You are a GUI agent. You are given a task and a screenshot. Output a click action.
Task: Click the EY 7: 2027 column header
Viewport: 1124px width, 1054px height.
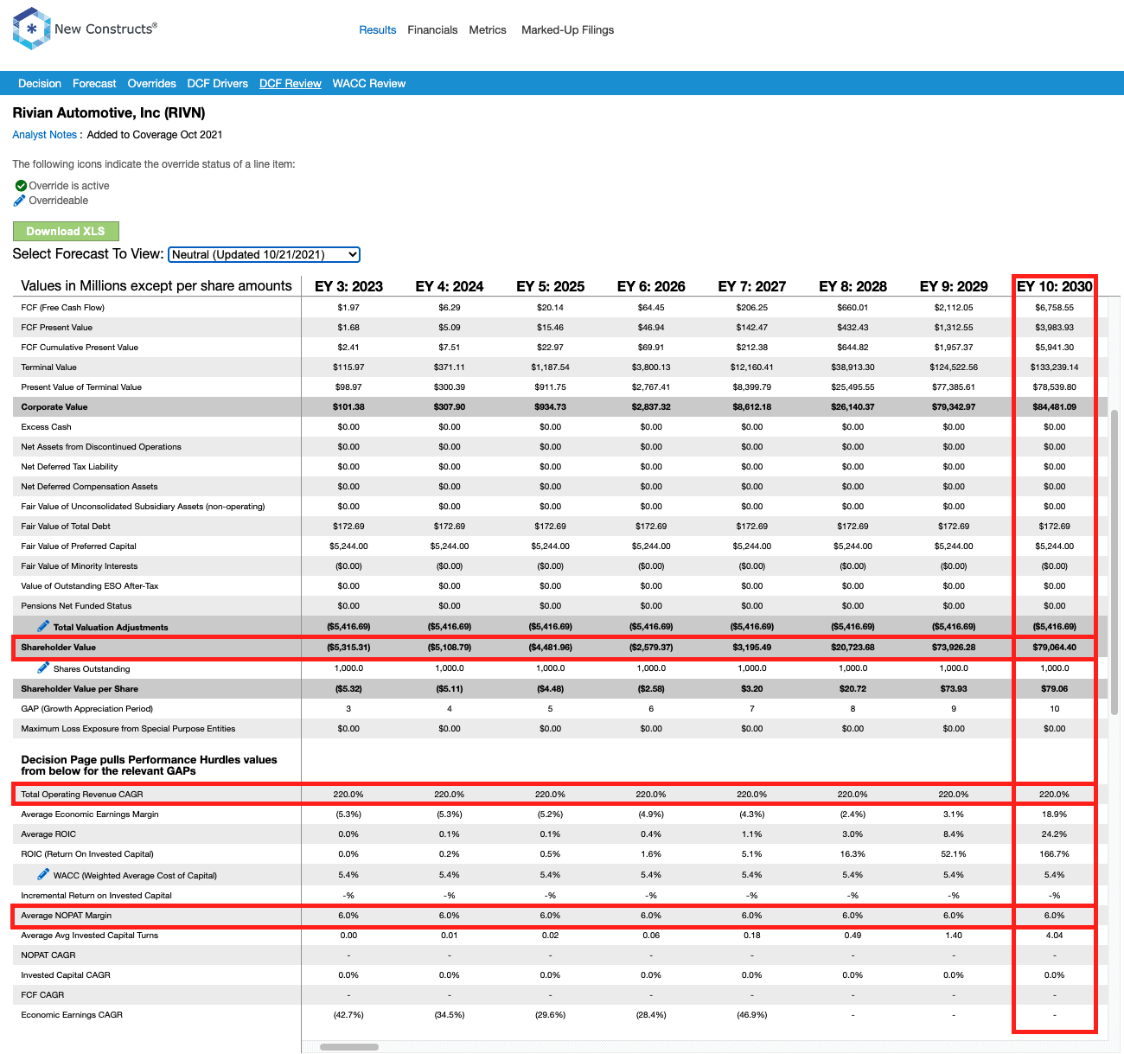[752, 286]
